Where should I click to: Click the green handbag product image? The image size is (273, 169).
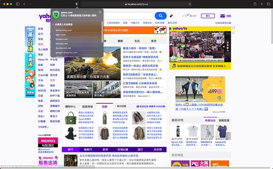[71, 118]
